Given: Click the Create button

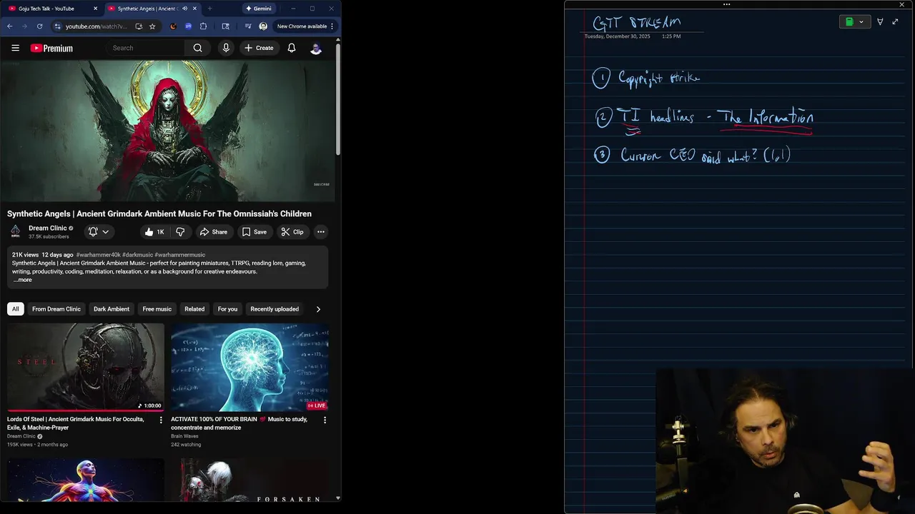Looking at the screenshot, I should [259, 48].
